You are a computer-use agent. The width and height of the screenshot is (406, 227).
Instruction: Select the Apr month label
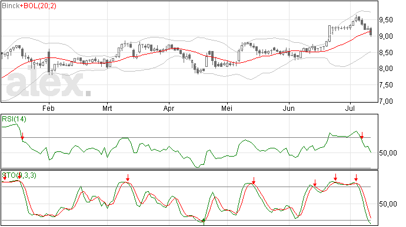169,108
